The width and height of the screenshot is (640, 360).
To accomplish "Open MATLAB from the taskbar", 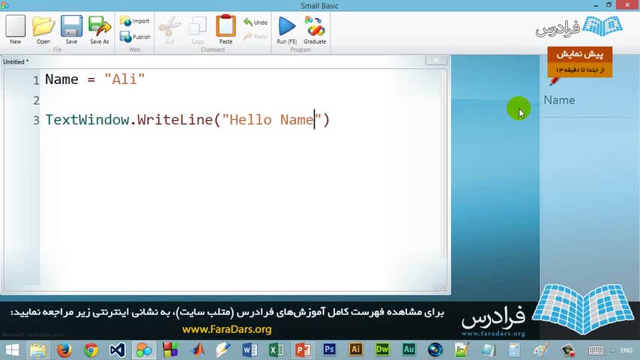I will (x=199, y=350).
